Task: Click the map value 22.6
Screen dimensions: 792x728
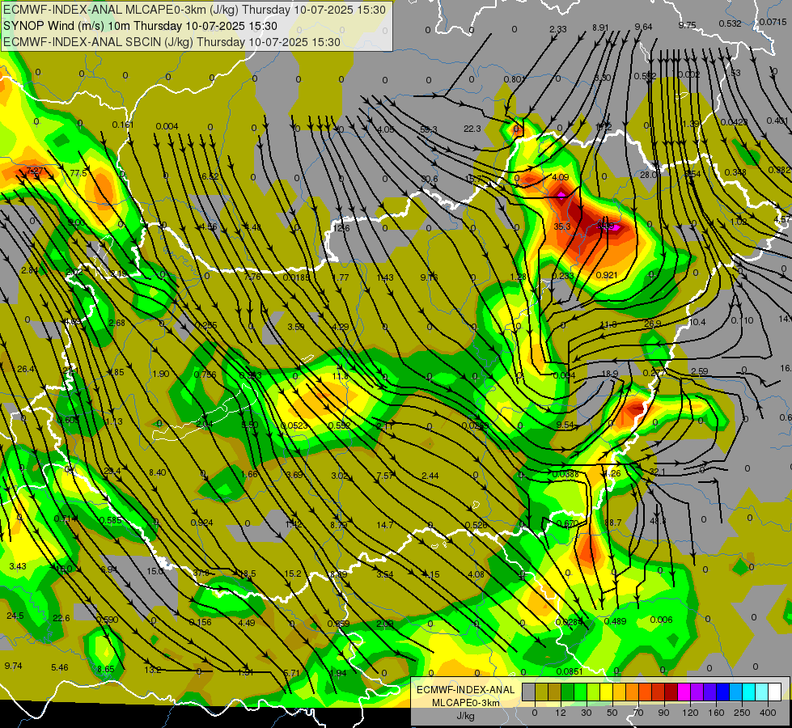Action: pyautogui.click(x=61, y=618)
